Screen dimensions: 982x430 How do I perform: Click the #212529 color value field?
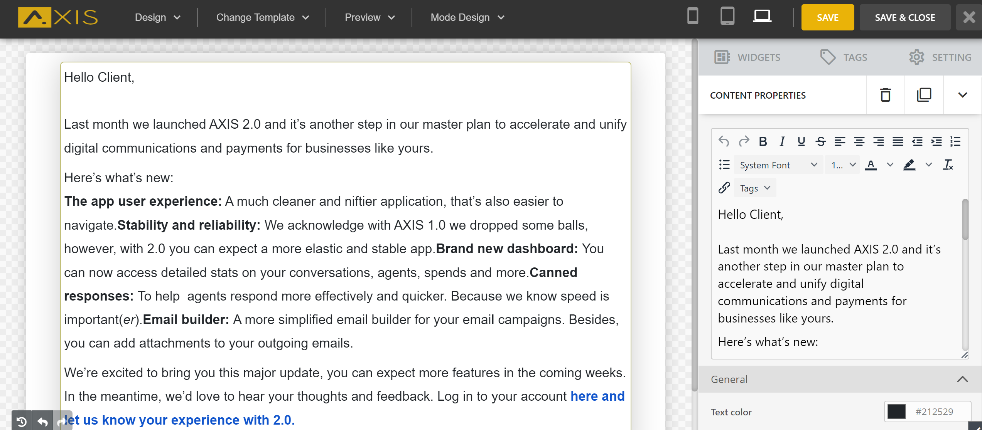pos(935,412)
